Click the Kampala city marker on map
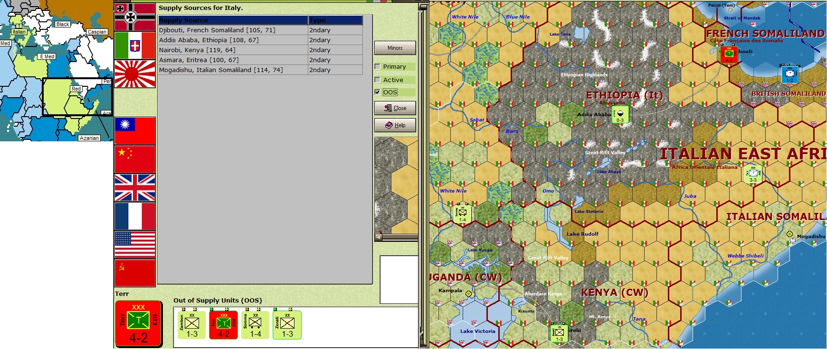 pyautogui.click(x=468, y=294)
